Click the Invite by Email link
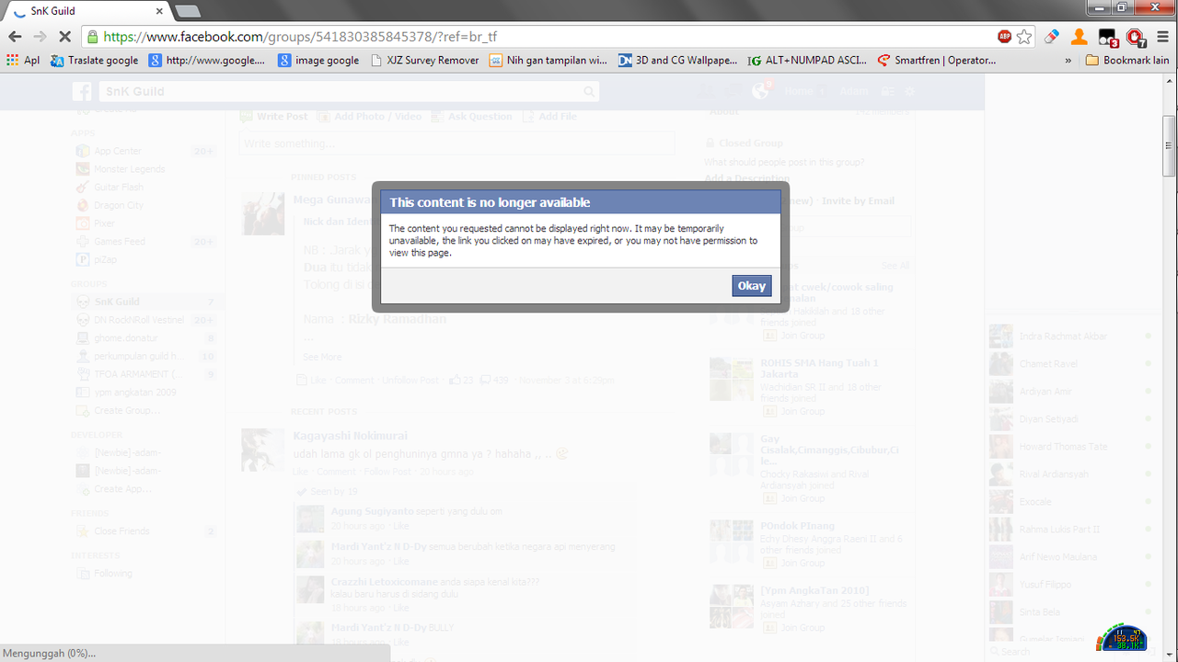The image size is (1178, 662). (x=858, y=200)
